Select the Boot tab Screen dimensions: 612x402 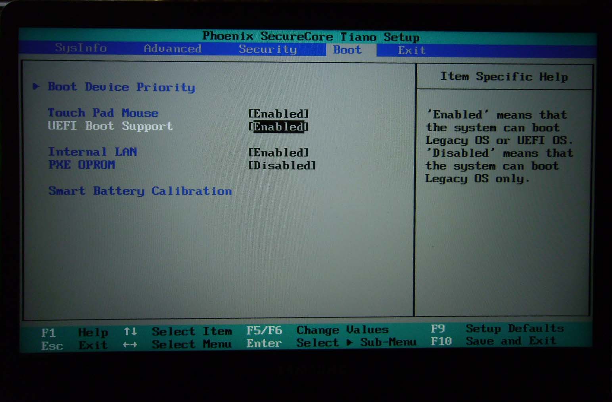[347, 50]
